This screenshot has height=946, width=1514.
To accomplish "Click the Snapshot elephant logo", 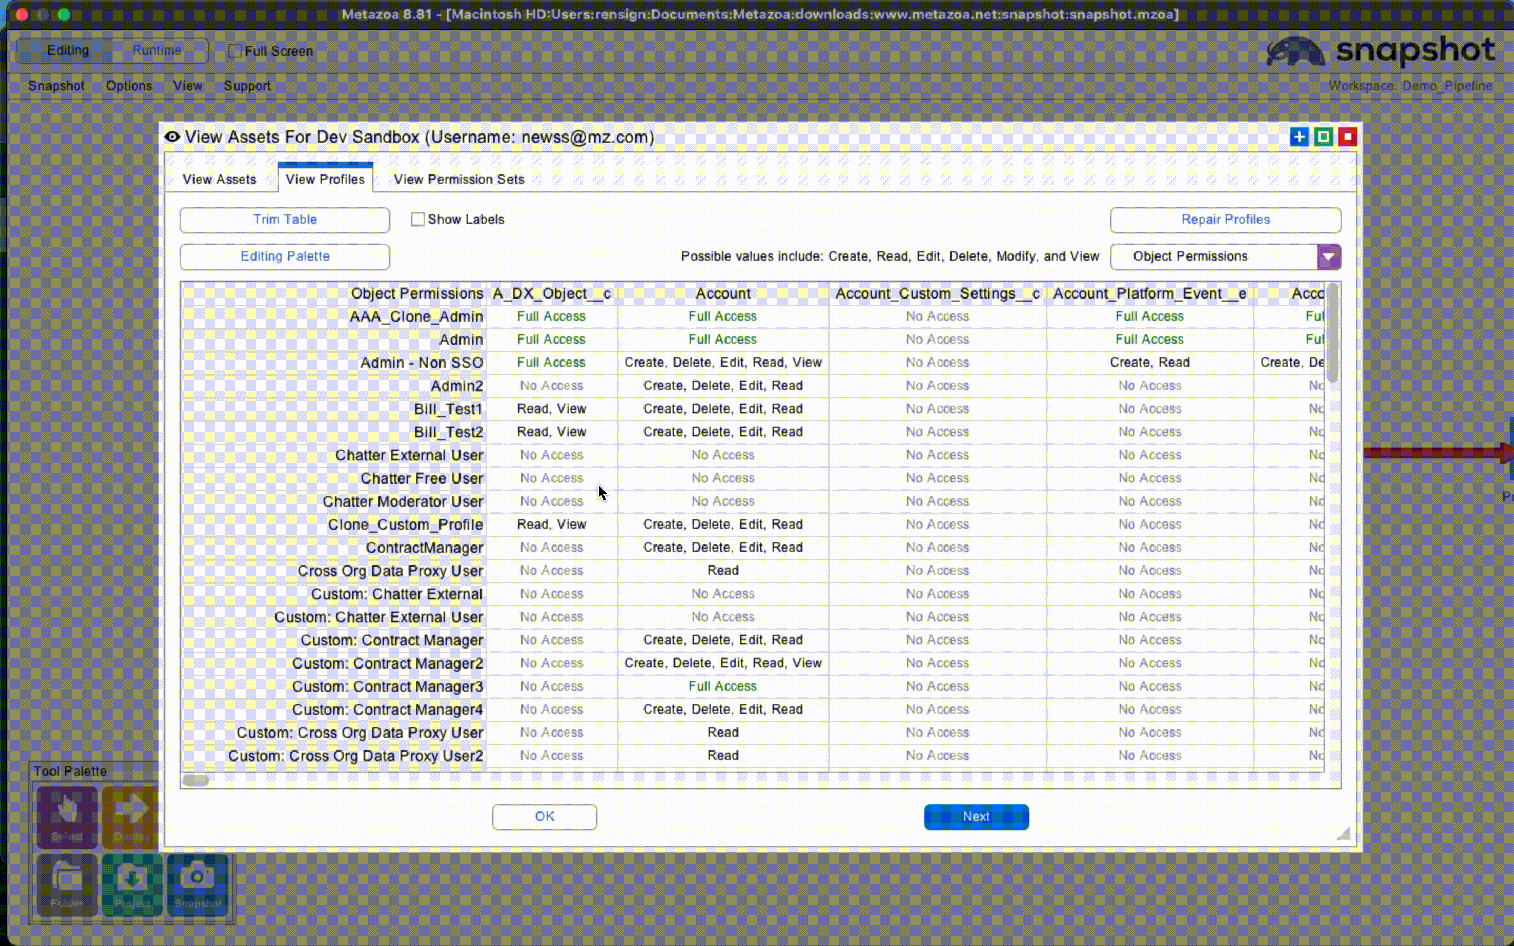I will tap(1295, 52).
